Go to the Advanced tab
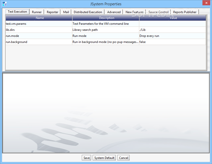Screen dimensions: 212x164 pos(114,12)
